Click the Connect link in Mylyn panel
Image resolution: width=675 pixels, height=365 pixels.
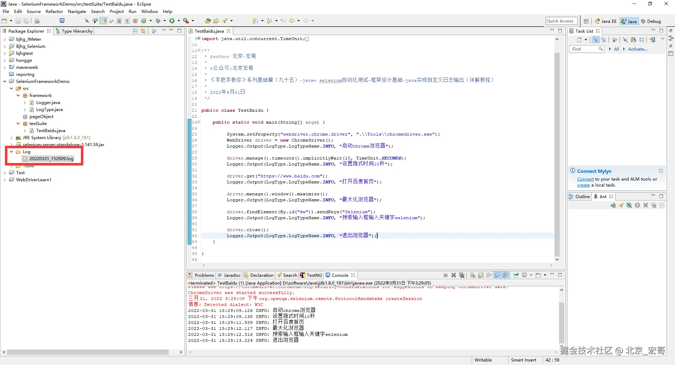pyautogui.click(x=585, y=179)
